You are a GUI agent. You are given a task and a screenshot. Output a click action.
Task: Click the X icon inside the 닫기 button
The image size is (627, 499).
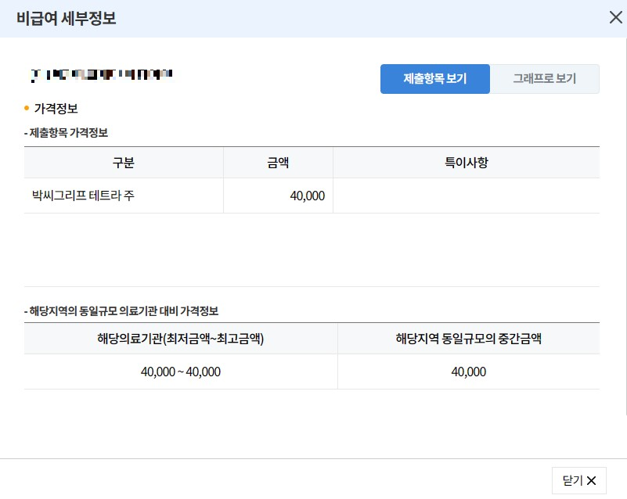(x=593, y=479)
